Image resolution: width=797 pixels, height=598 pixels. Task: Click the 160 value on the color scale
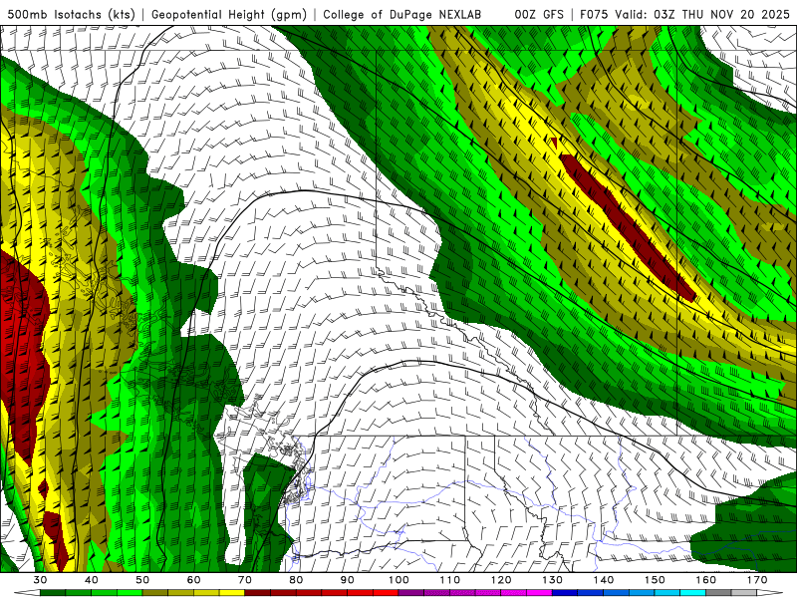coord(706,580)
